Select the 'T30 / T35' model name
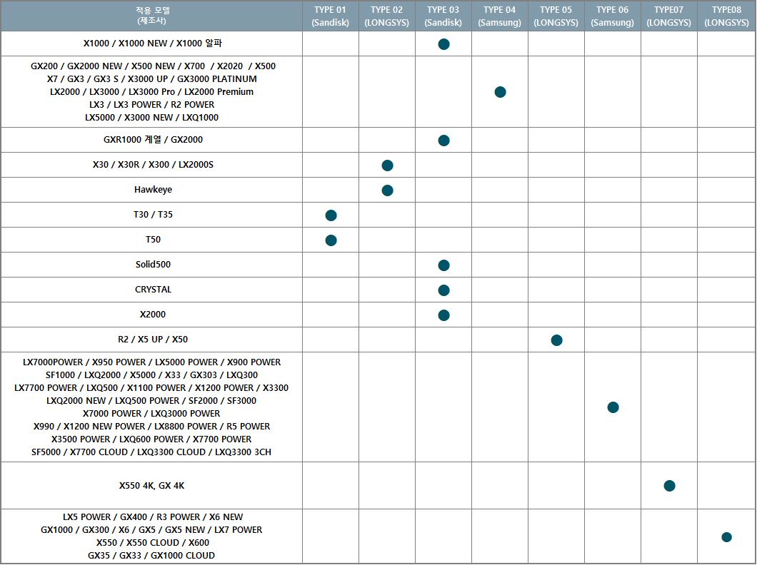757x565 pixels. pos(153,215)
